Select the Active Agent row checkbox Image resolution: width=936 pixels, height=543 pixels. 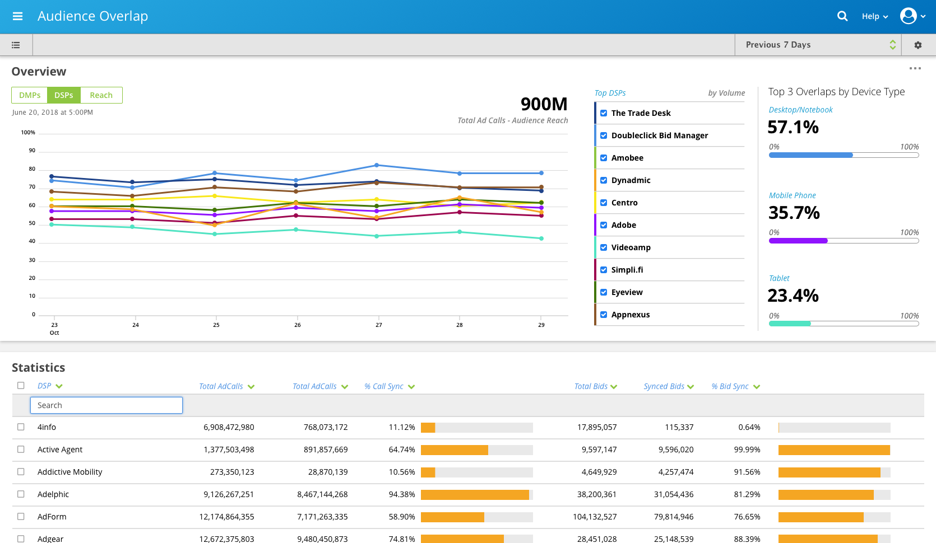click(x=21, y=449)
